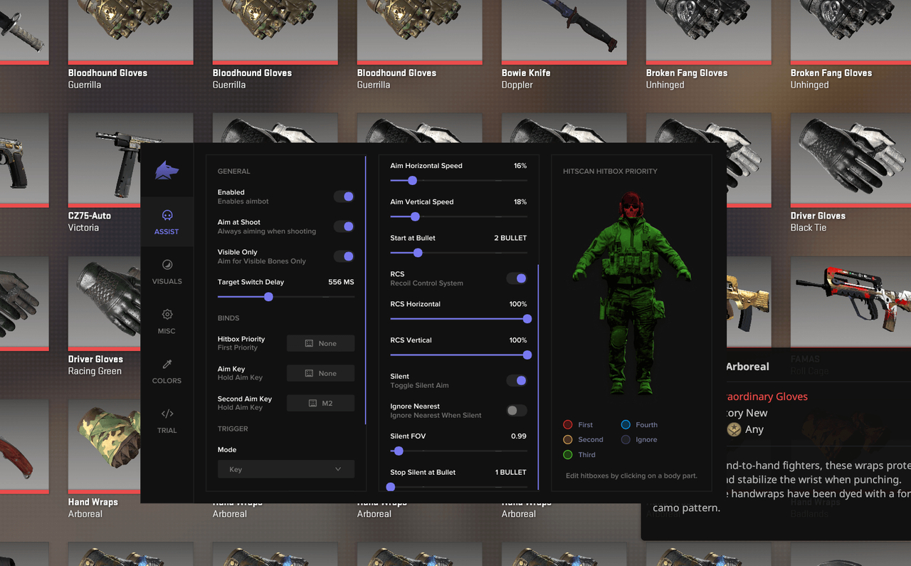The width and height of the screenshot is (911, 566).
Task: Toggle off Silent Aim
Action: pyautogui.click(x=516, y=380)
